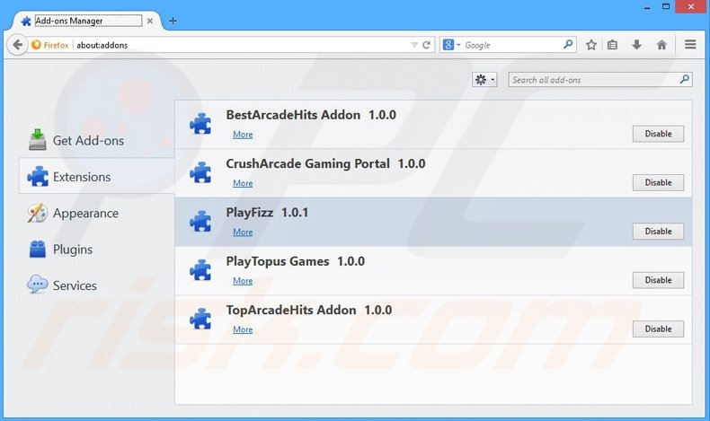Screen dimensions: 710x421
Task: Maximize the Firefox window
Action: click(666, 7)
